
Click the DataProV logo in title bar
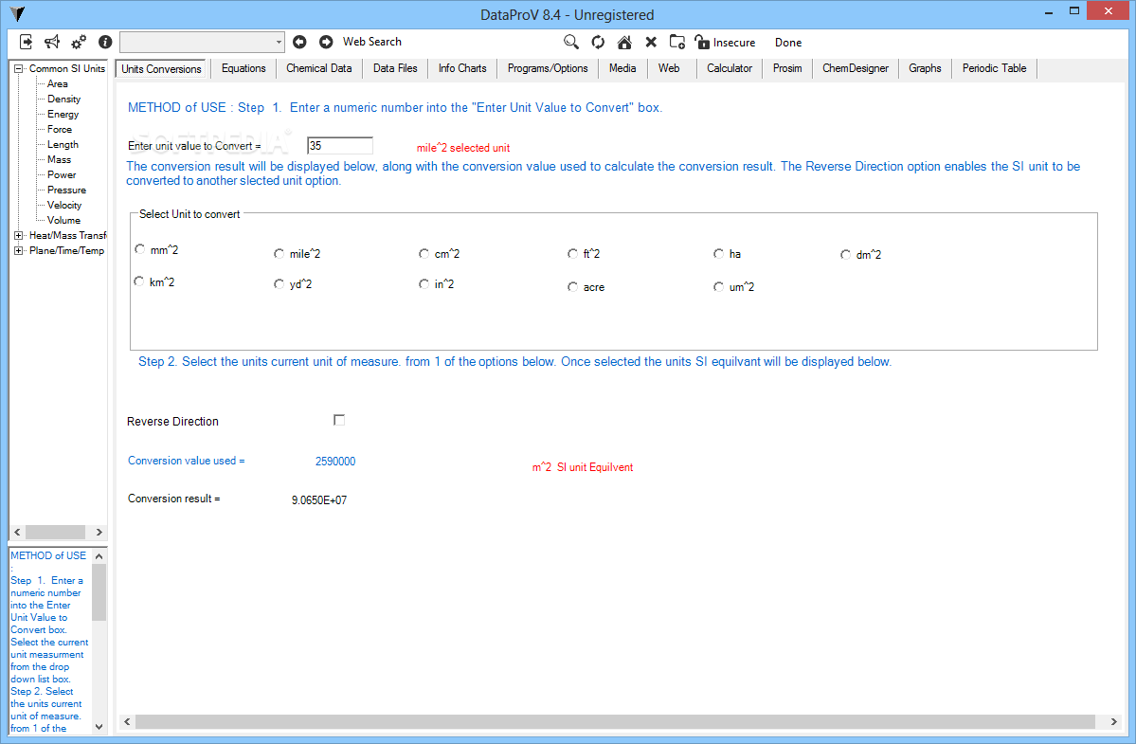[x=17, y=14]
